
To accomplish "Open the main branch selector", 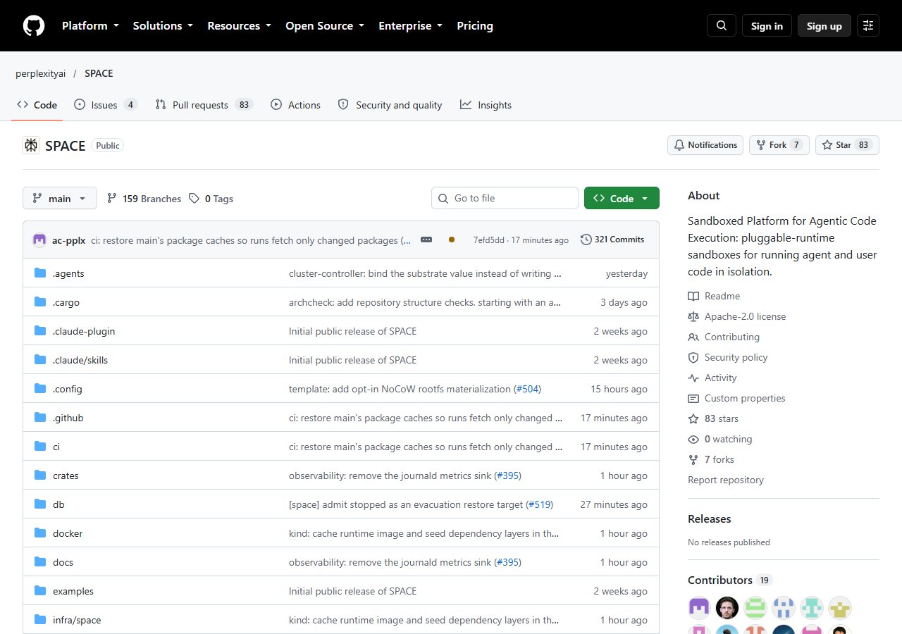I will 59,199.
